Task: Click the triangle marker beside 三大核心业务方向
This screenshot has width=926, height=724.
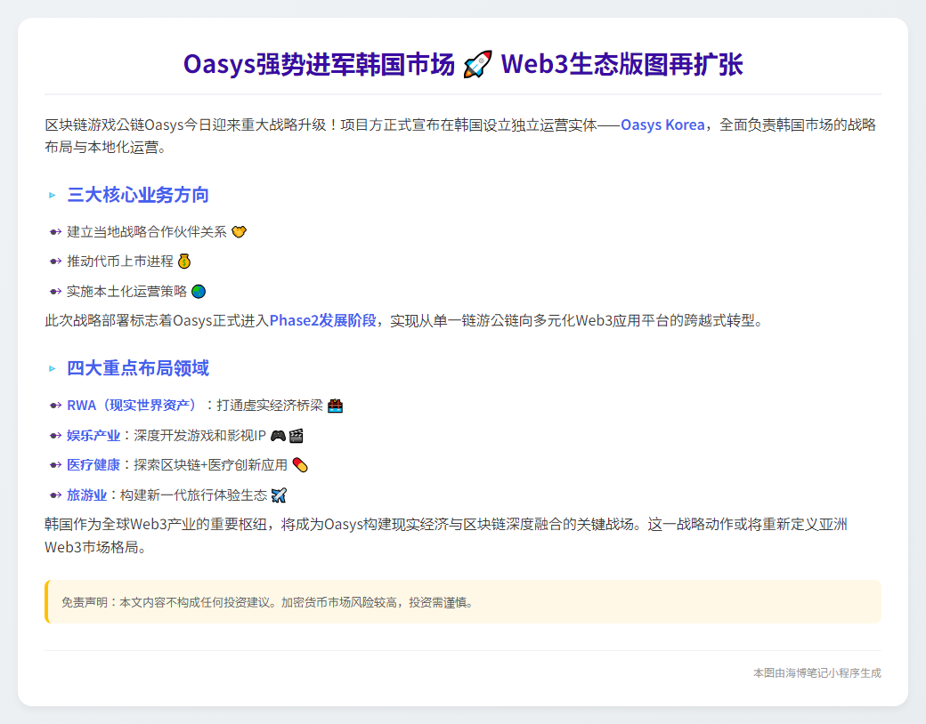Action: tap(52, 196)
